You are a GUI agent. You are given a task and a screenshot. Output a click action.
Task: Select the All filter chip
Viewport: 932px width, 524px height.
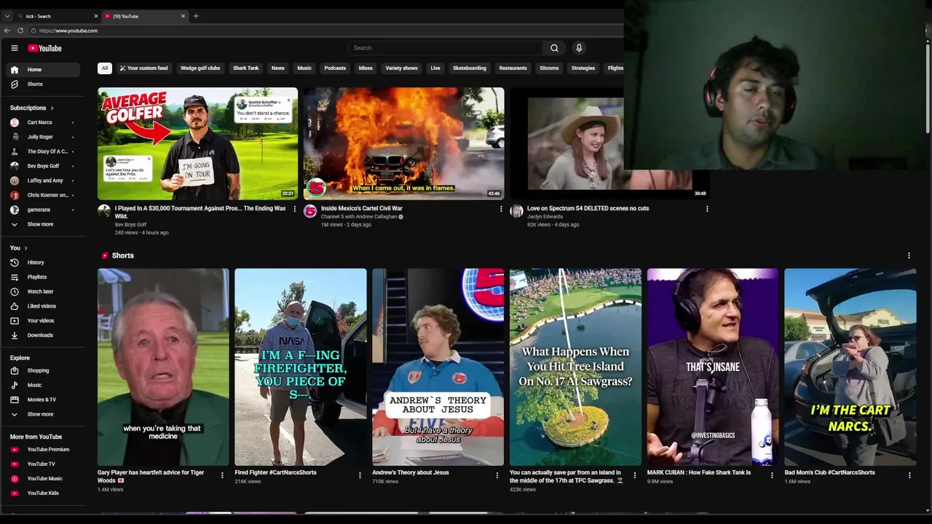click(x=105, y=68)
